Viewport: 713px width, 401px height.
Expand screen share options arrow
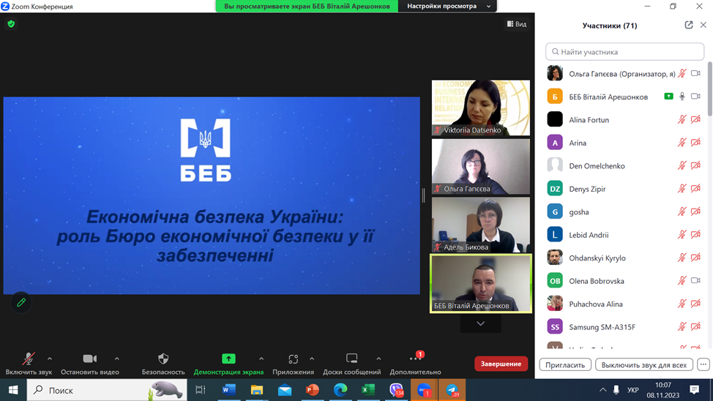click(261, 359)
